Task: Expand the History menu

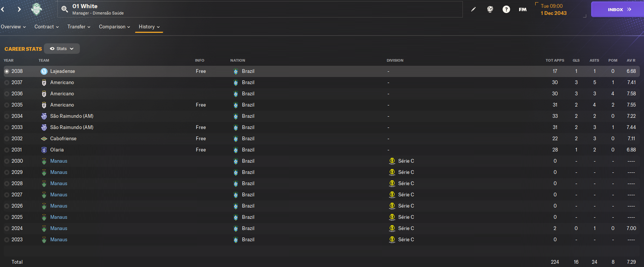Action: point(149,27)
